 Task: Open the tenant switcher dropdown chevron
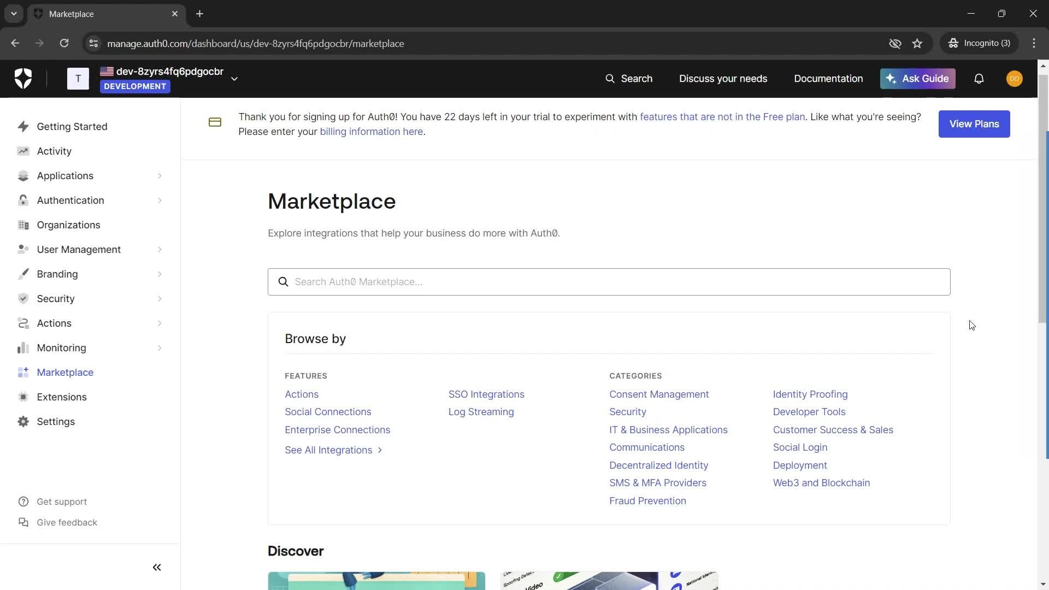point(234,79)
